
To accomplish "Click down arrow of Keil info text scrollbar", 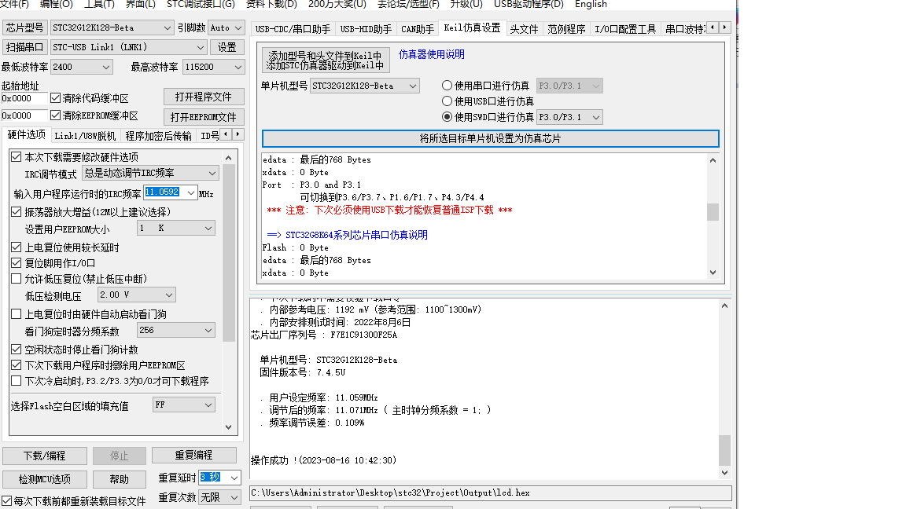I will click(x=713, y=273).
